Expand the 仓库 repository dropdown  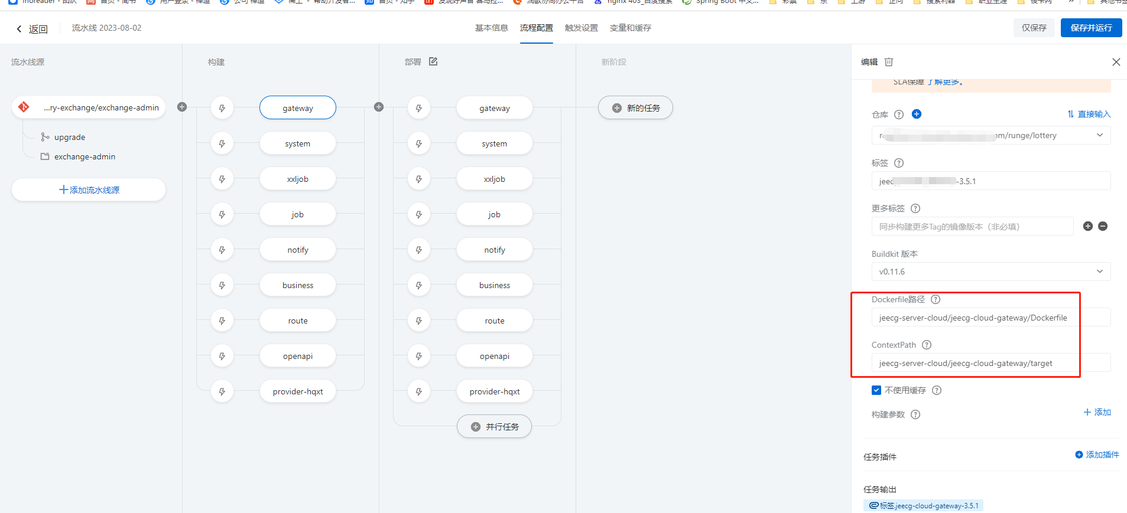[991, 135]
